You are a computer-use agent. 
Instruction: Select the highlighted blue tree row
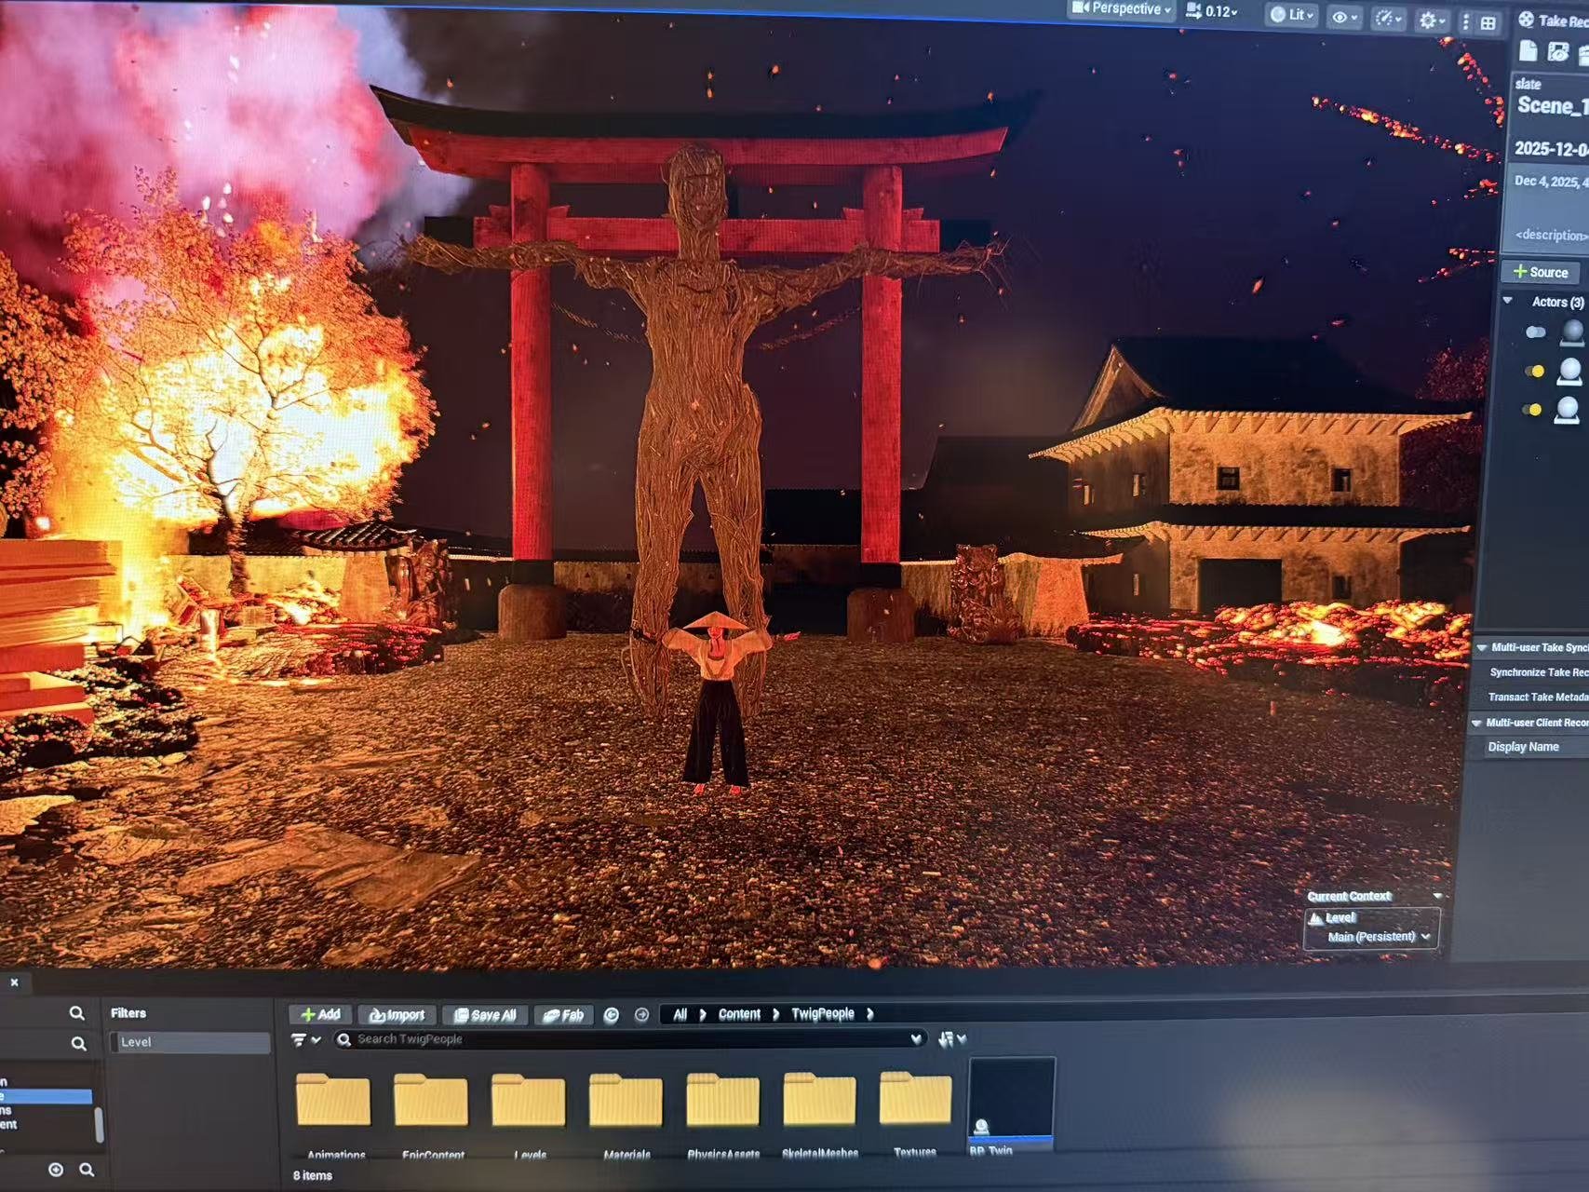[x=46, y=1096]
